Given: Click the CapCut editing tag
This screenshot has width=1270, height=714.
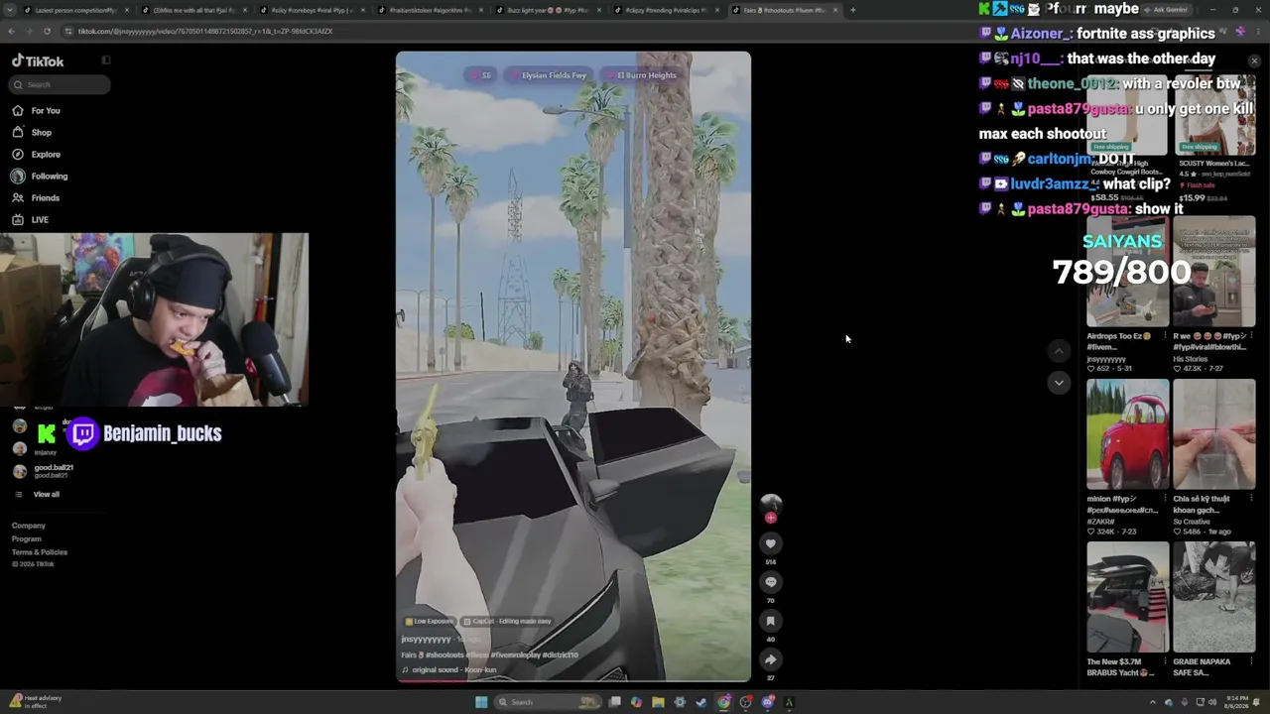Looking at the screenshot, I should coord(509,621).
